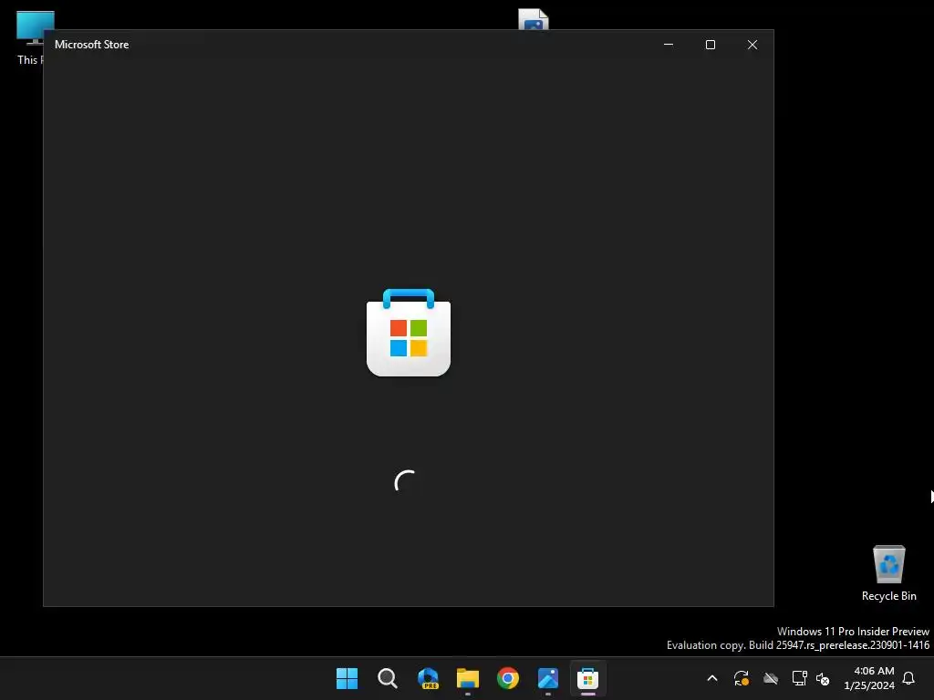The width and height of the screenshot is (934, 700).
Task: Open File Explorer from taskbar
Action: (x=468, y=678)
